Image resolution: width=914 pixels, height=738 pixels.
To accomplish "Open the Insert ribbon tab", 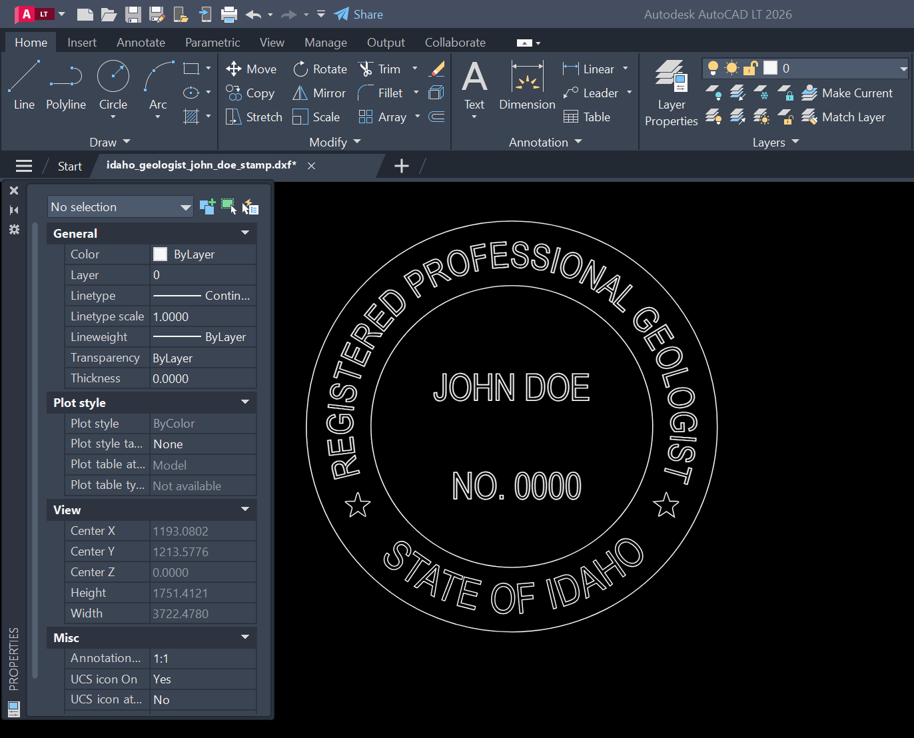I will point(82,42).
